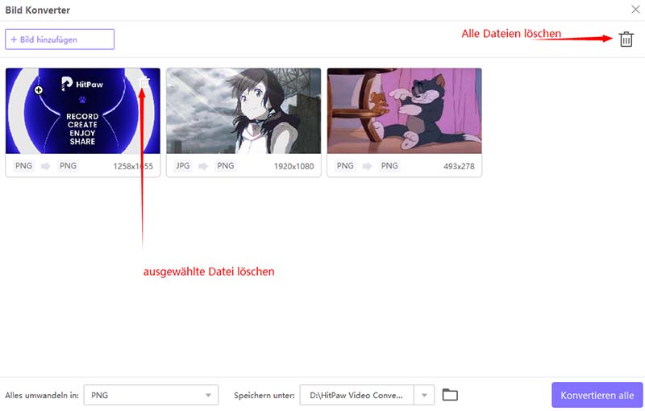The height and width of the screenshot is (411, 645).
Task: Click the conversion arrow on the HitPaw card
Action: point(46,166)
